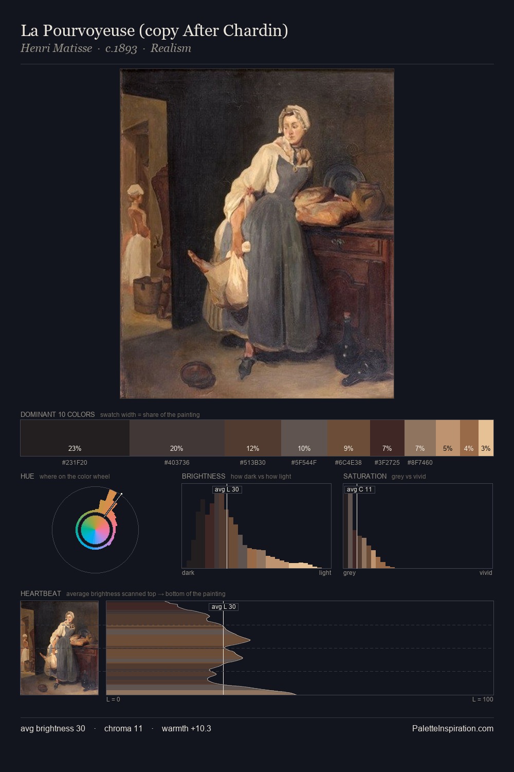Select the 23% darkest color swatch
This screenshot has width=514, height=772.
(x=75, y=438)
